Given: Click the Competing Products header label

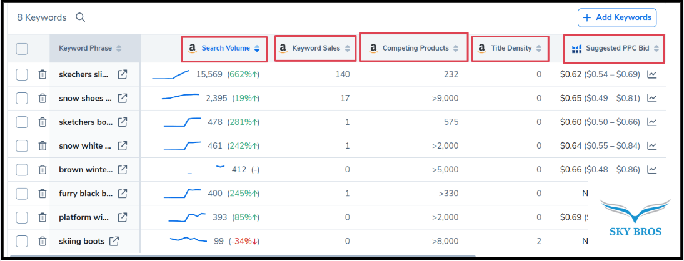Looking at the screenshot, I should 416,48.
